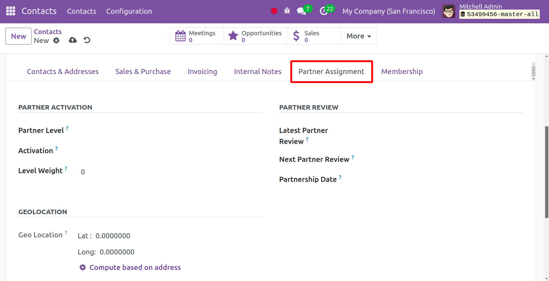Click Compute based on address link

pos(135,268)
